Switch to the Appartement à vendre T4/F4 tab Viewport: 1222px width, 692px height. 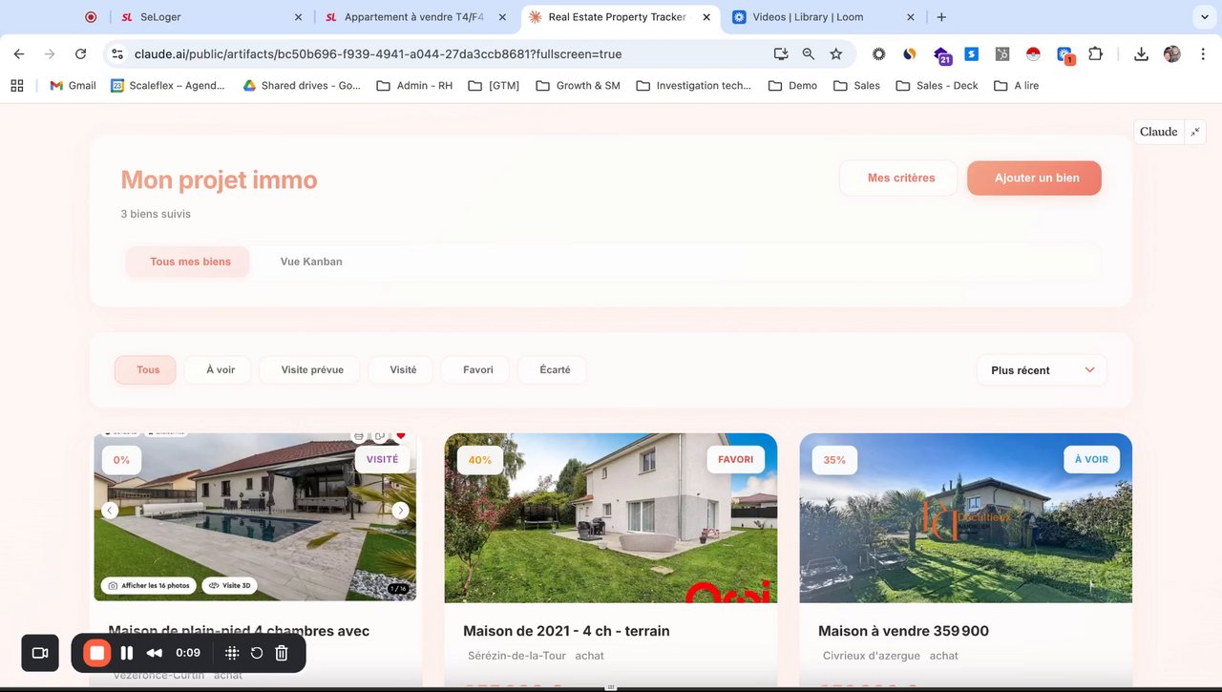tap(415, 17)
